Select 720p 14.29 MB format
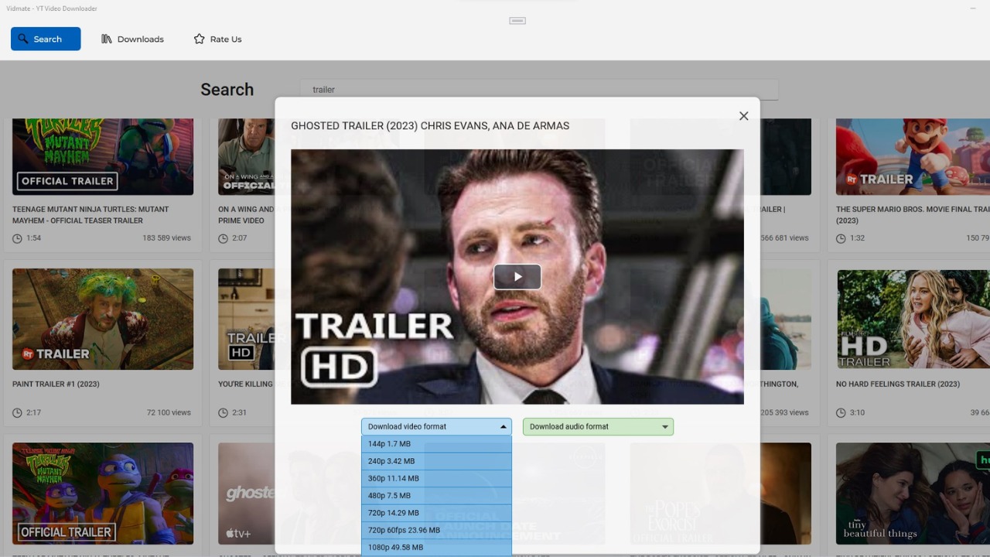Viewport: 990px width, 557px height. tap(436, 513)
